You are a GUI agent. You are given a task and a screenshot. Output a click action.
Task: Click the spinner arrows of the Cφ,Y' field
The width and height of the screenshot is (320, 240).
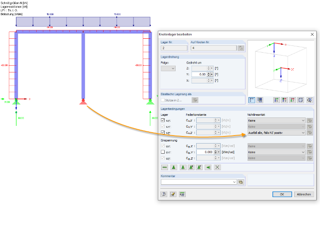(x=216, y=152)
